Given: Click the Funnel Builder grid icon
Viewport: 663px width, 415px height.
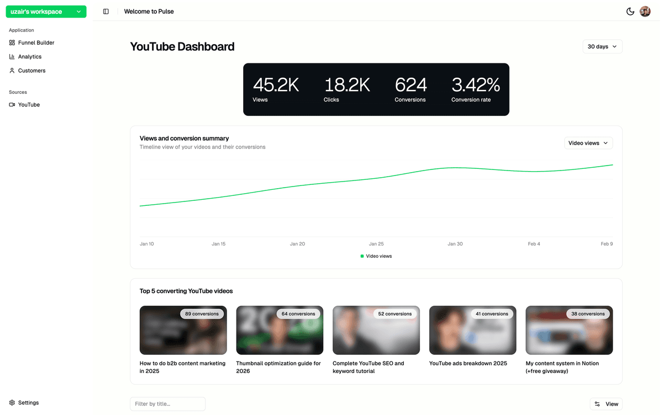Looking at the screenshot, I should pyautogui.click(x=12, y=42).
